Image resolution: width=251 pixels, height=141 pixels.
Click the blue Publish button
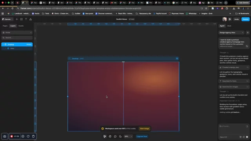tap(246, 19)
